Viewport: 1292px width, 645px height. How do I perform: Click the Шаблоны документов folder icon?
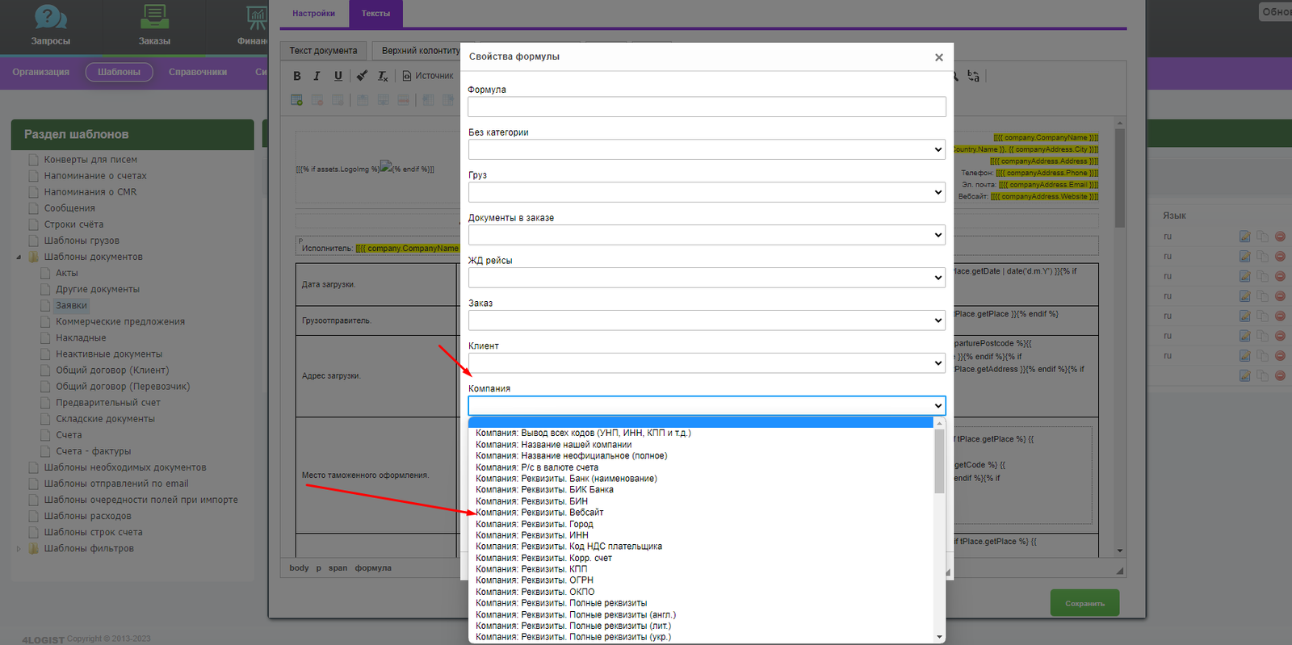(34, 257)
